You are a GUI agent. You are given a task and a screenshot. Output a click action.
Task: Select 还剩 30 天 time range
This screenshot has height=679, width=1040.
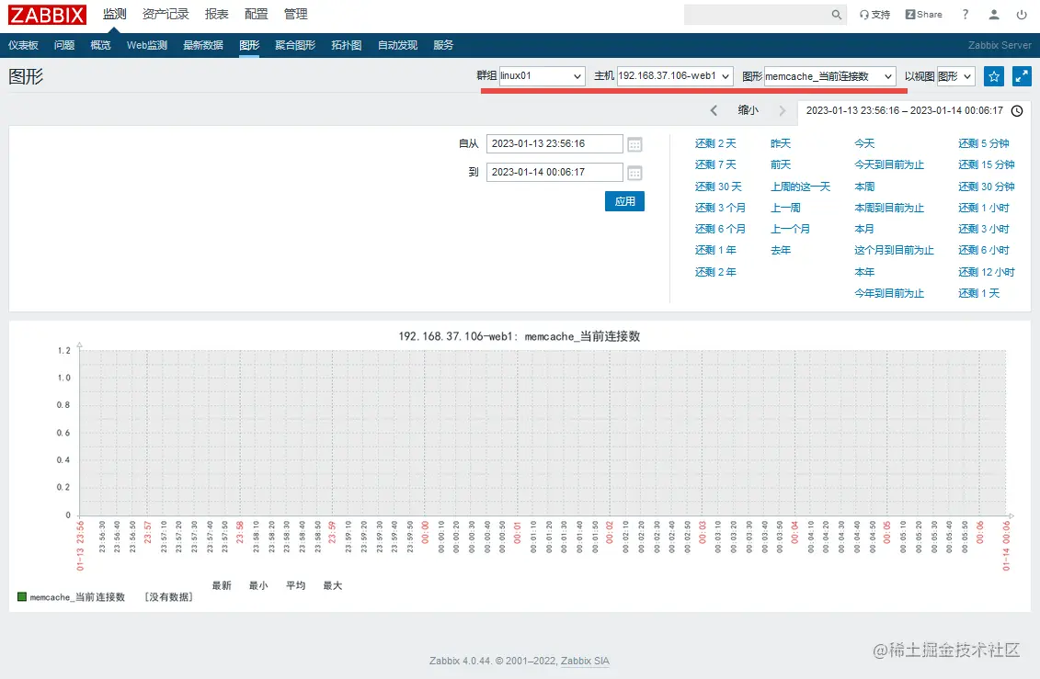(x=718, y=187)
